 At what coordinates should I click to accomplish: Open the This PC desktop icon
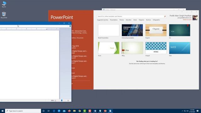(x=4, y=4)
